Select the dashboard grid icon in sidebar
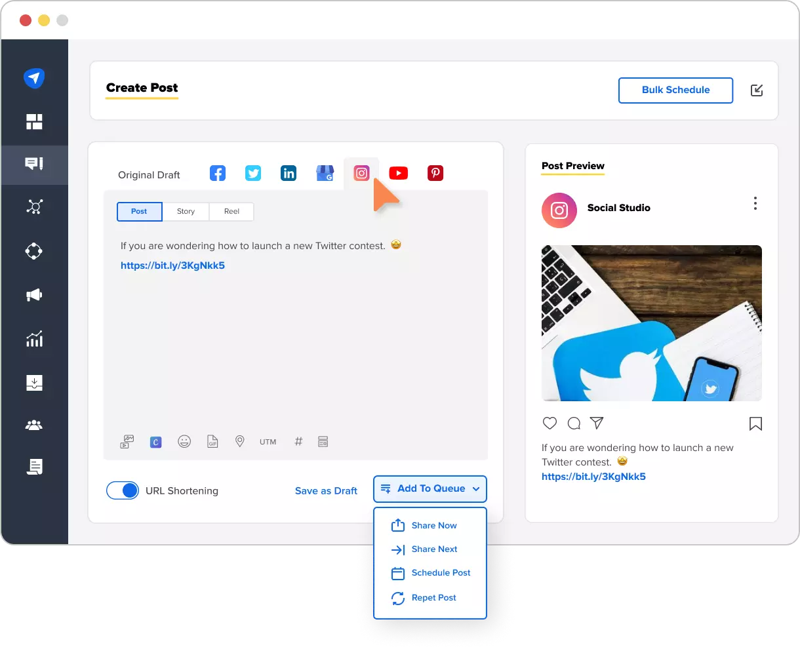The height and width of the screenshot is (651, 800). tap(35, 121)
